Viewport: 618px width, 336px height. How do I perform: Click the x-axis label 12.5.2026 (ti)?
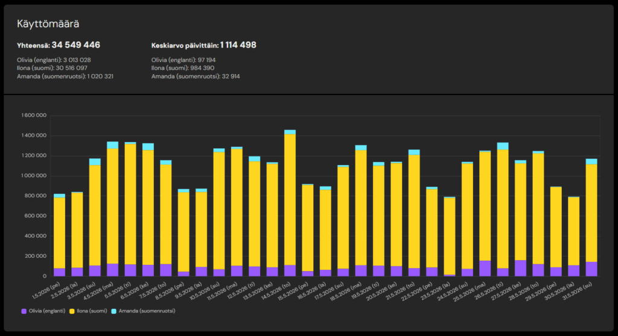point(241,291)
